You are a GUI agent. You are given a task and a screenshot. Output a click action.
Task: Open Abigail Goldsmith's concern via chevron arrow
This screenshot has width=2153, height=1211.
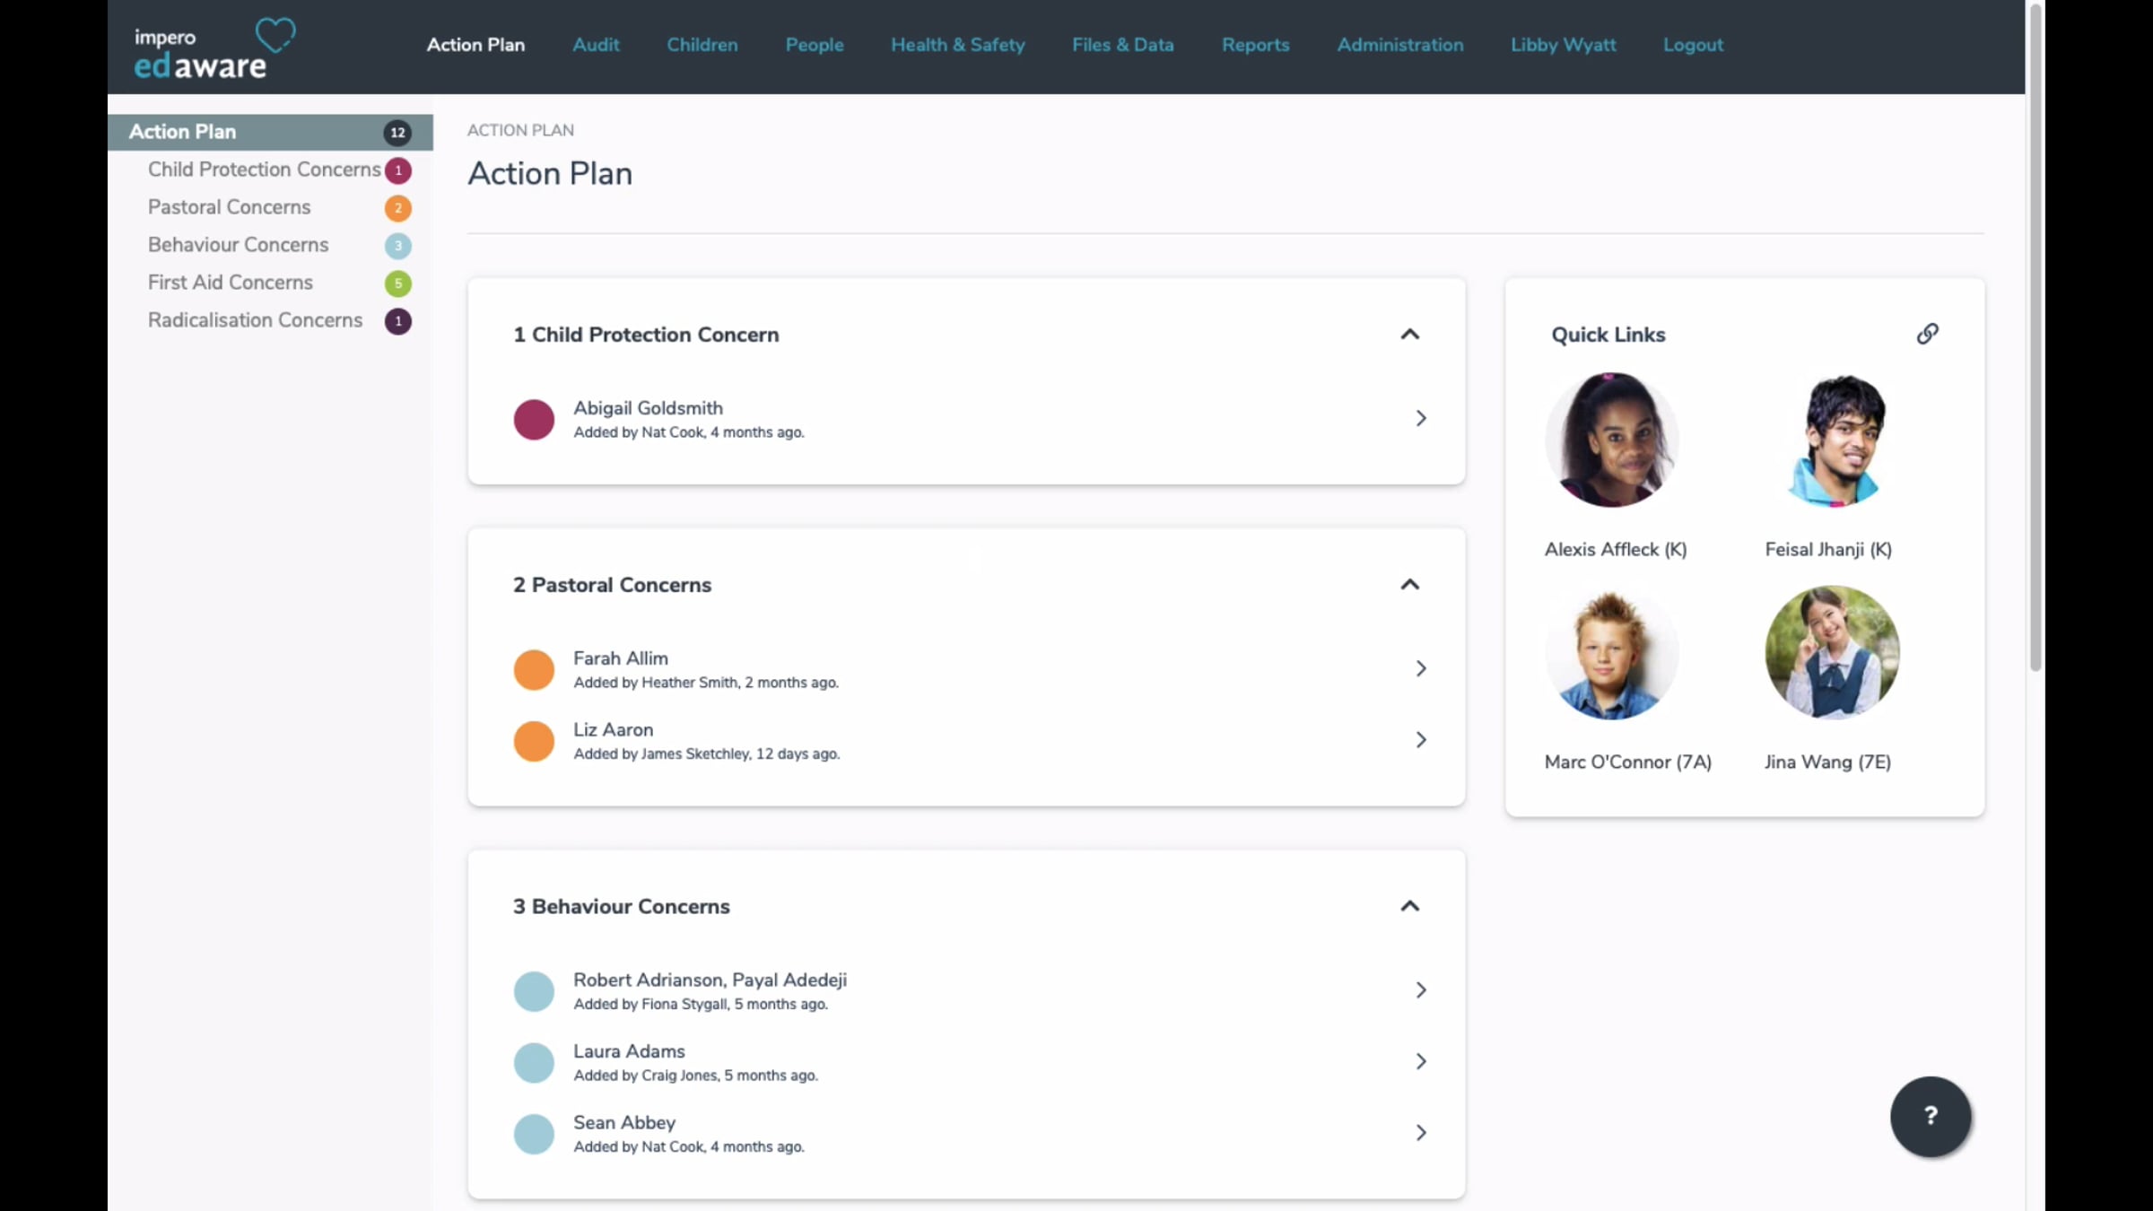(x=1420, y=418)
